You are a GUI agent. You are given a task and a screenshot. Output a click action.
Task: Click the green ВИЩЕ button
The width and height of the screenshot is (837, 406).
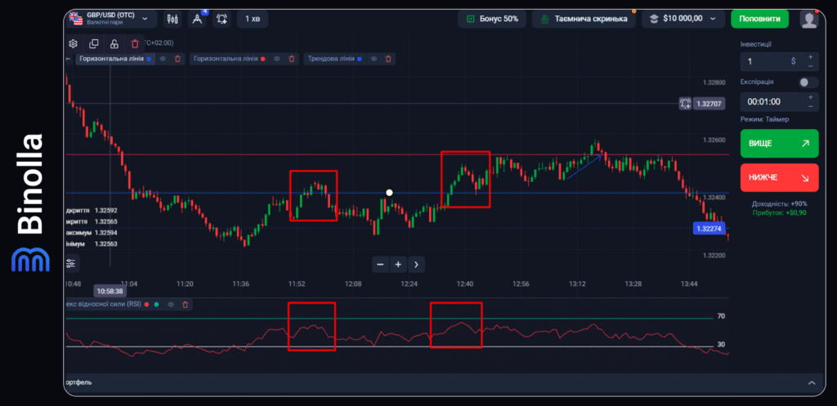[778, 143]
